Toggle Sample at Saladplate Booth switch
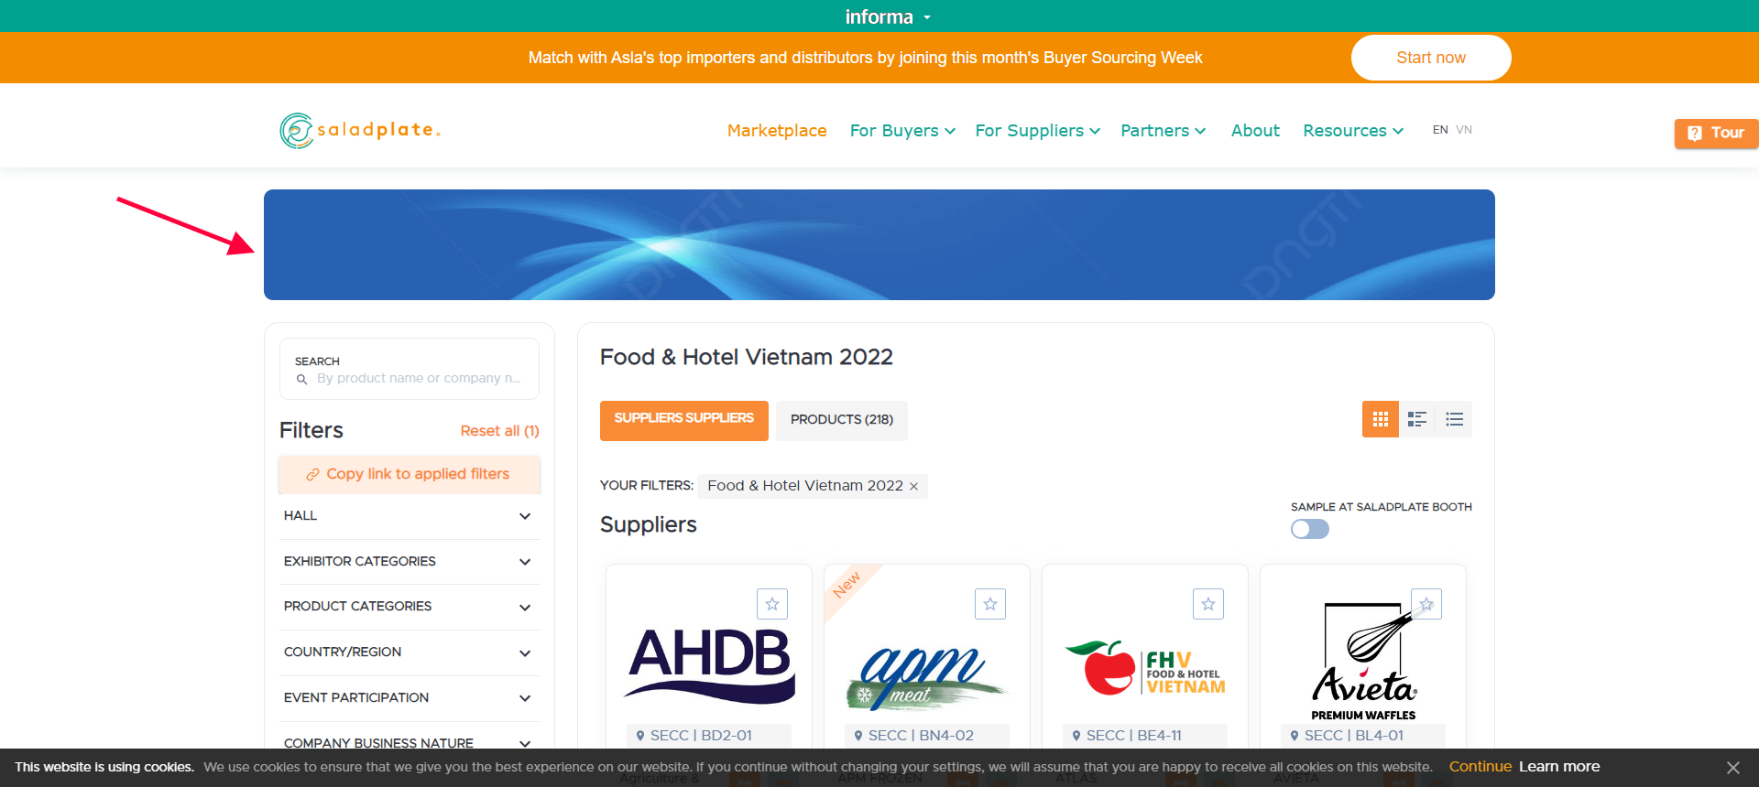 (1310, 529)
